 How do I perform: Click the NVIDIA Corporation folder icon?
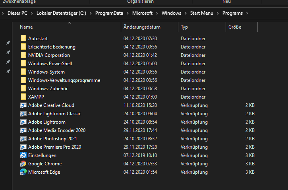[x=23, y=55]
